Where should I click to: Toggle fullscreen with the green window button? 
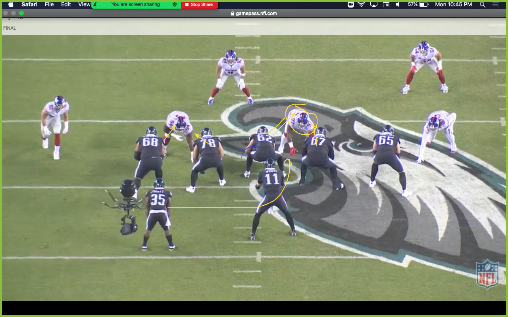(x=21, y=13)
